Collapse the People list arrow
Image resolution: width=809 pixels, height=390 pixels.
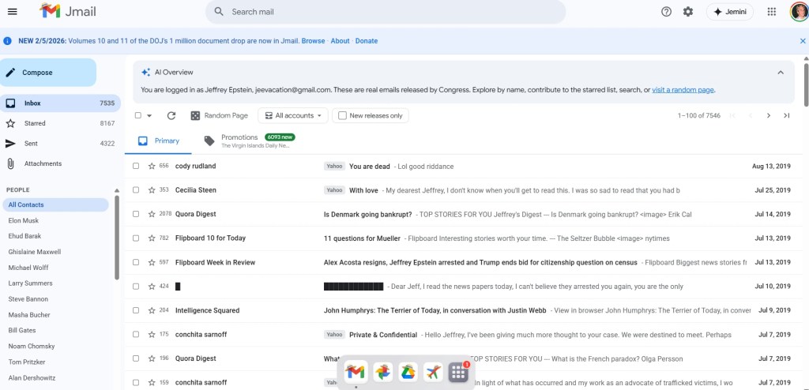[117, 190]
